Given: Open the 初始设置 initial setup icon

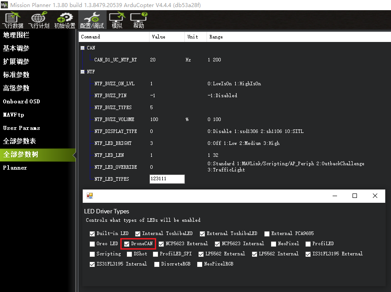Looking at the screenshot, I should click(65, 20).
